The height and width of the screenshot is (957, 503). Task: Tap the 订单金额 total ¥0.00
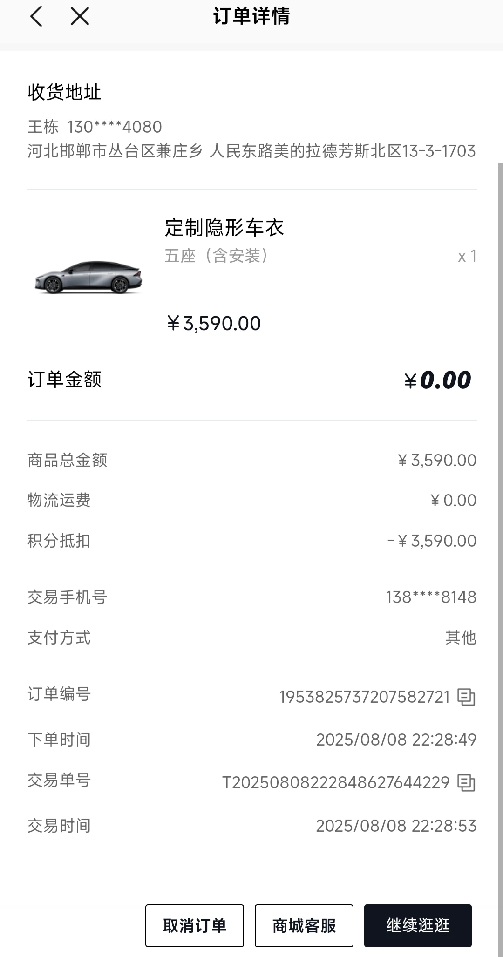point(438,380)
